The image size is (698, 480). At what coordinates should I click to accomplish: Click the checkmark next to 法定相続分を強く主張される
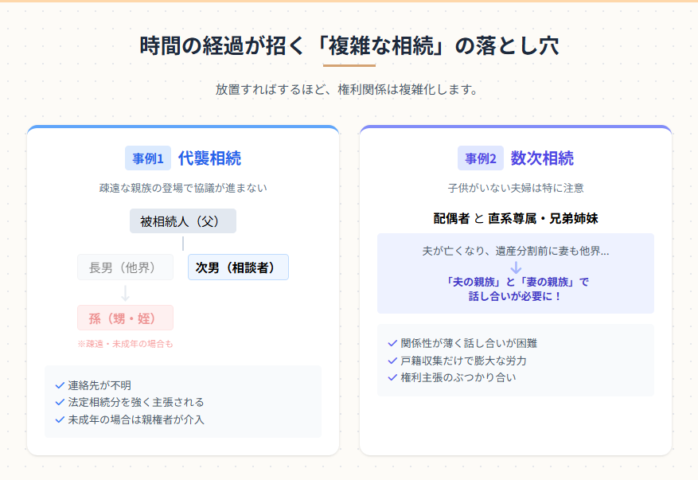[x=60, y=402]
